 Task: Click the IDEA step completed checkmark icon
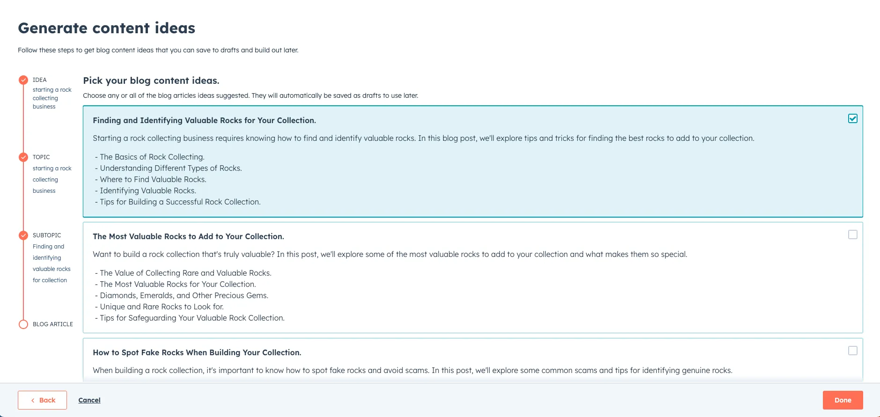pos(23,80)
